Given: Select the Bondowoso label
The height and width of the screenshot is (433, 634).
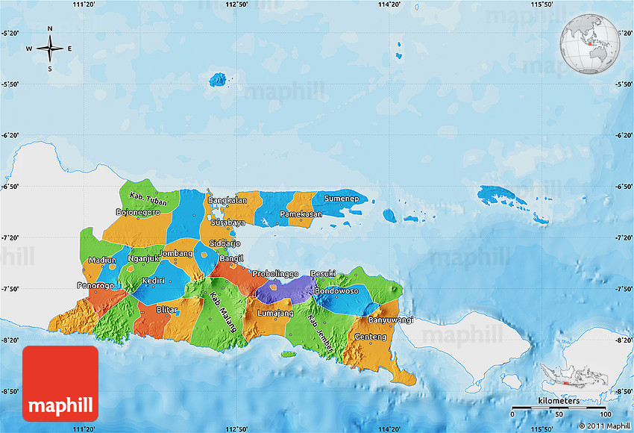Looking at the screenshot, I should [336, 290].
